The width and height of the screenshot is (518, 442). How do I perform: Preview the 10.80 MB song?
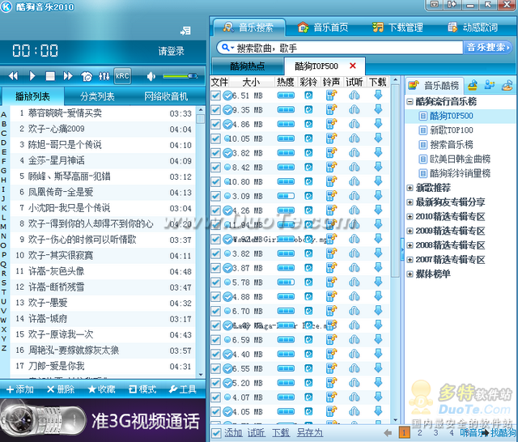click(x=355, y=181)
